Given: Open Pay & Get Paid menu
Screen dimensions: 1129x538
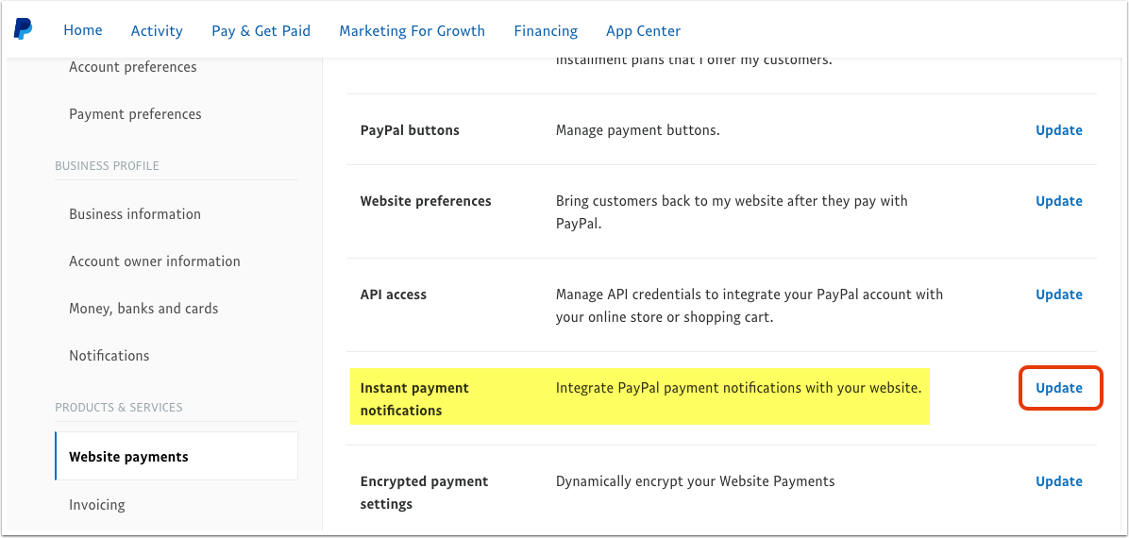Looking at the screenshot, I should (261, 31).
